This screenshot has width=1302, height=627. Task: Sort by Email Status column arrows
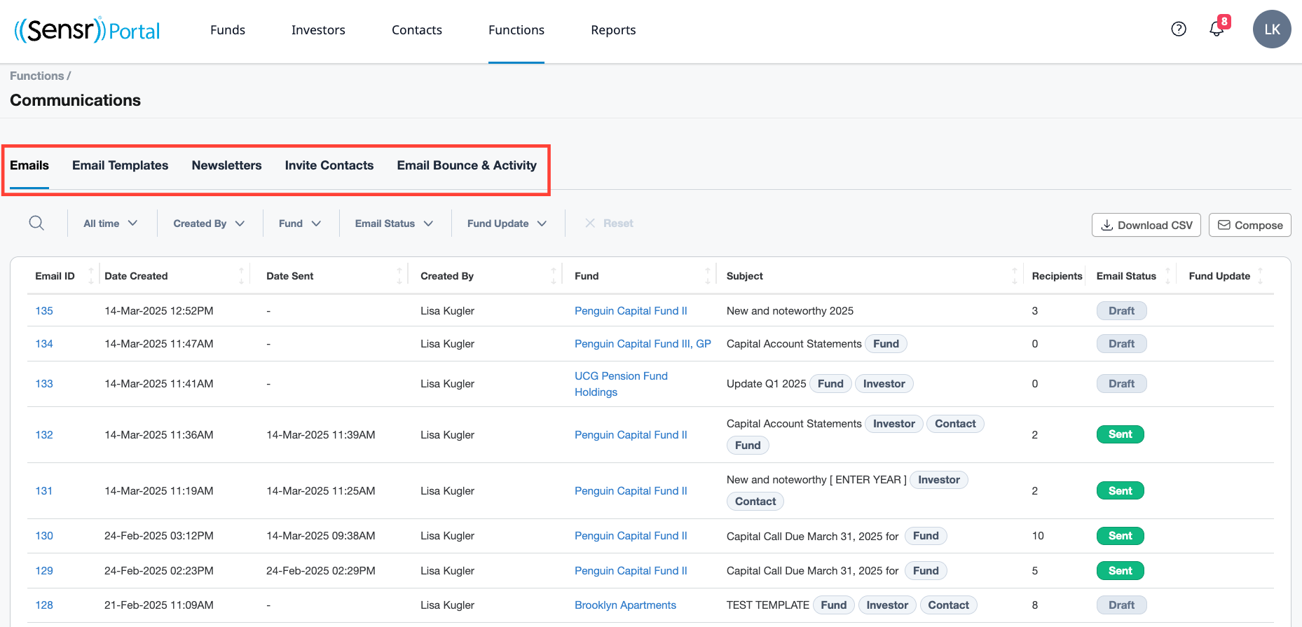1167,276
